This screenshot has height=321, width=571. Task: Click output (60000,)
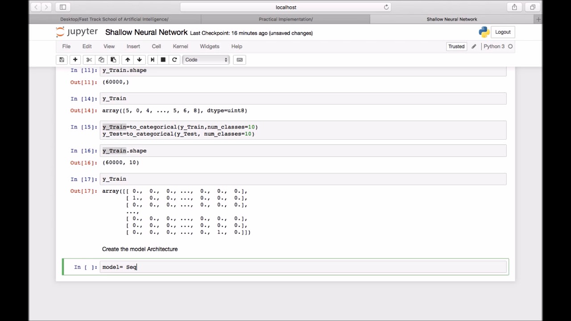[116, 82]
